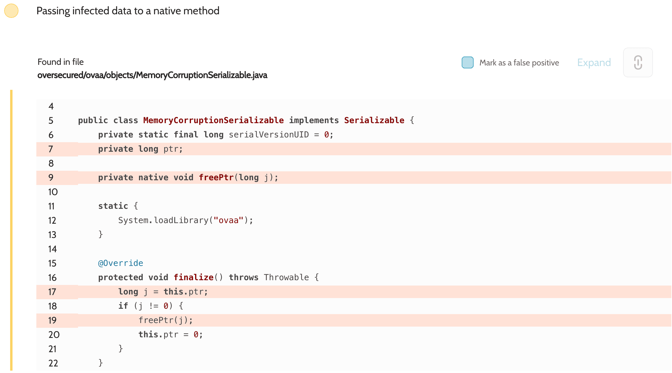Click the Expand code link
672x373 pixels.
point(594,62)
